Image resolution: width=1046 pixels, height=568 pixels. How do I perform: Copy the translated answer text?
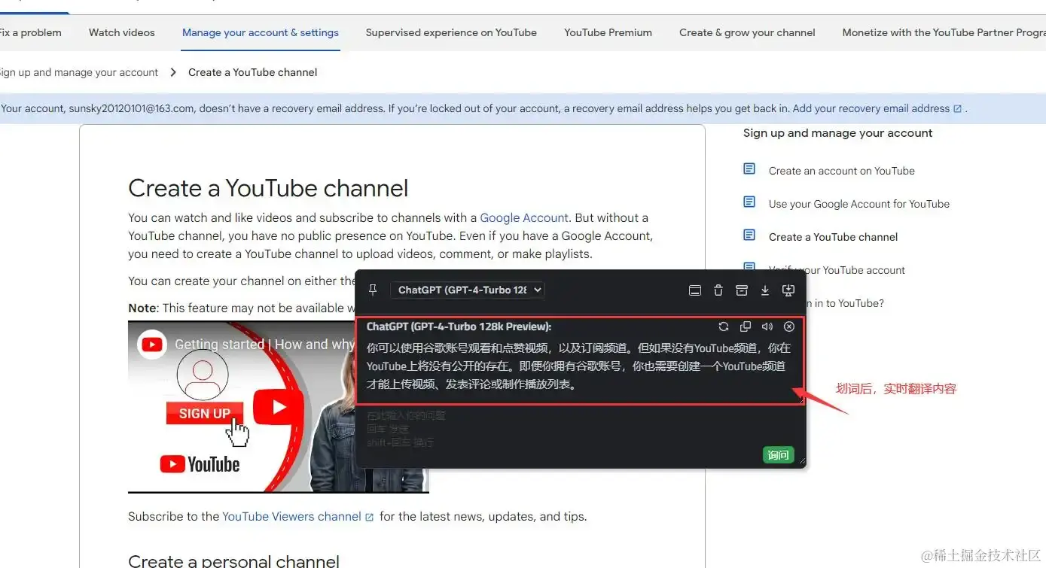click(746, 327)
